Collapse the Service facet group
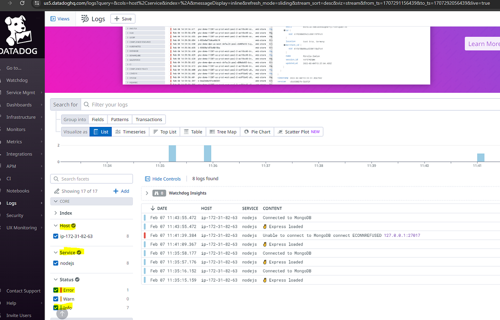Screen dimensions: 500x320 pyautogui.click(x=57, y=252)
